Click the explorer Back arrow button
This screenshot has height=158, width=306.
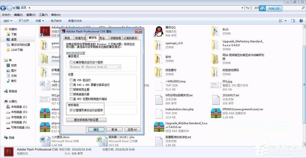click(4, 7)
